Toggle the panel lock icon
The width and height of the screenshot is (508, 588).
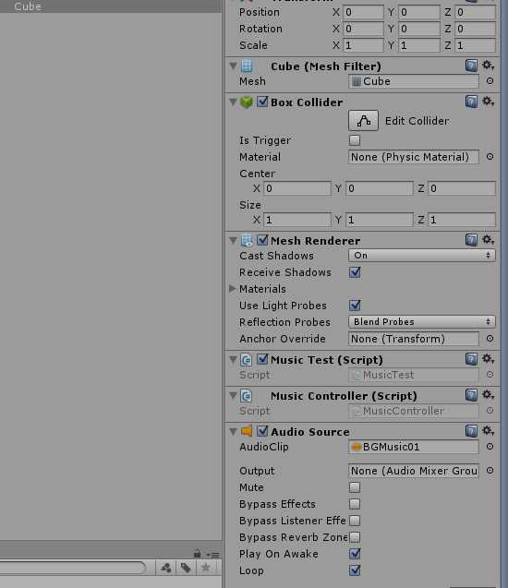[x=197, y=554]
